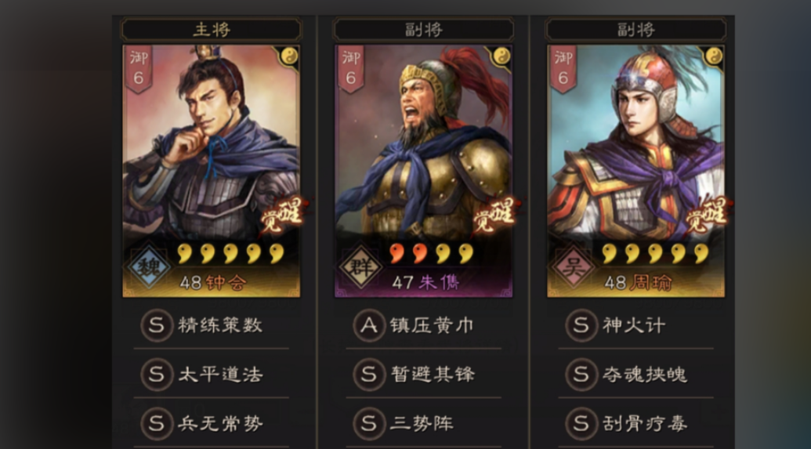811x449 pixels.
Task: Click the A rank icon beside 镇压黄巾
Action: click(369, 325)
